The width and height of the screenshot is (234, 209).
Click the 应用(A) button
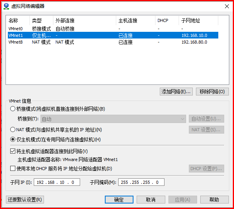click(183, 200)
